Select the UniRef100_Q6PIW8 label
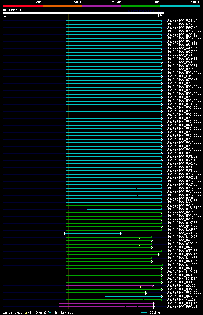Image resolution: width=203 pixels, height=315 pixels. tap(182, 160)
